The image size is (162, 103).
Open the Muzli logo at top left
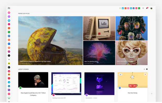[x=9, y=8]
